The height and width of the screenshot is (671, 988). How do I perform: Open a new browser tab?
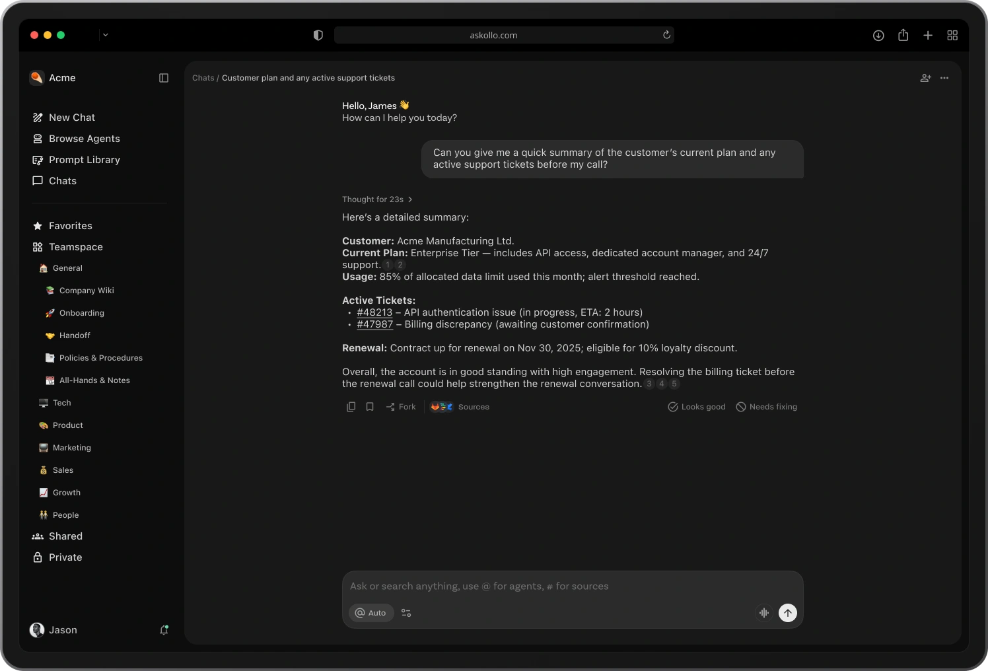tap(928, 35)
